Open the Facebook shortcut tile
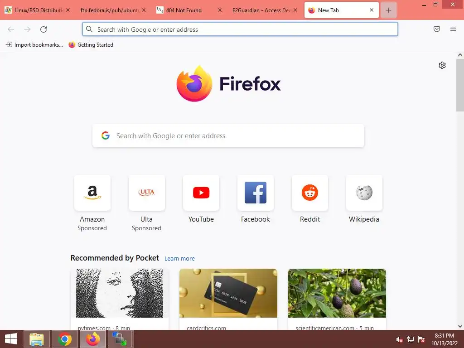This screenshot has width=464, height=348. [256, 193]
